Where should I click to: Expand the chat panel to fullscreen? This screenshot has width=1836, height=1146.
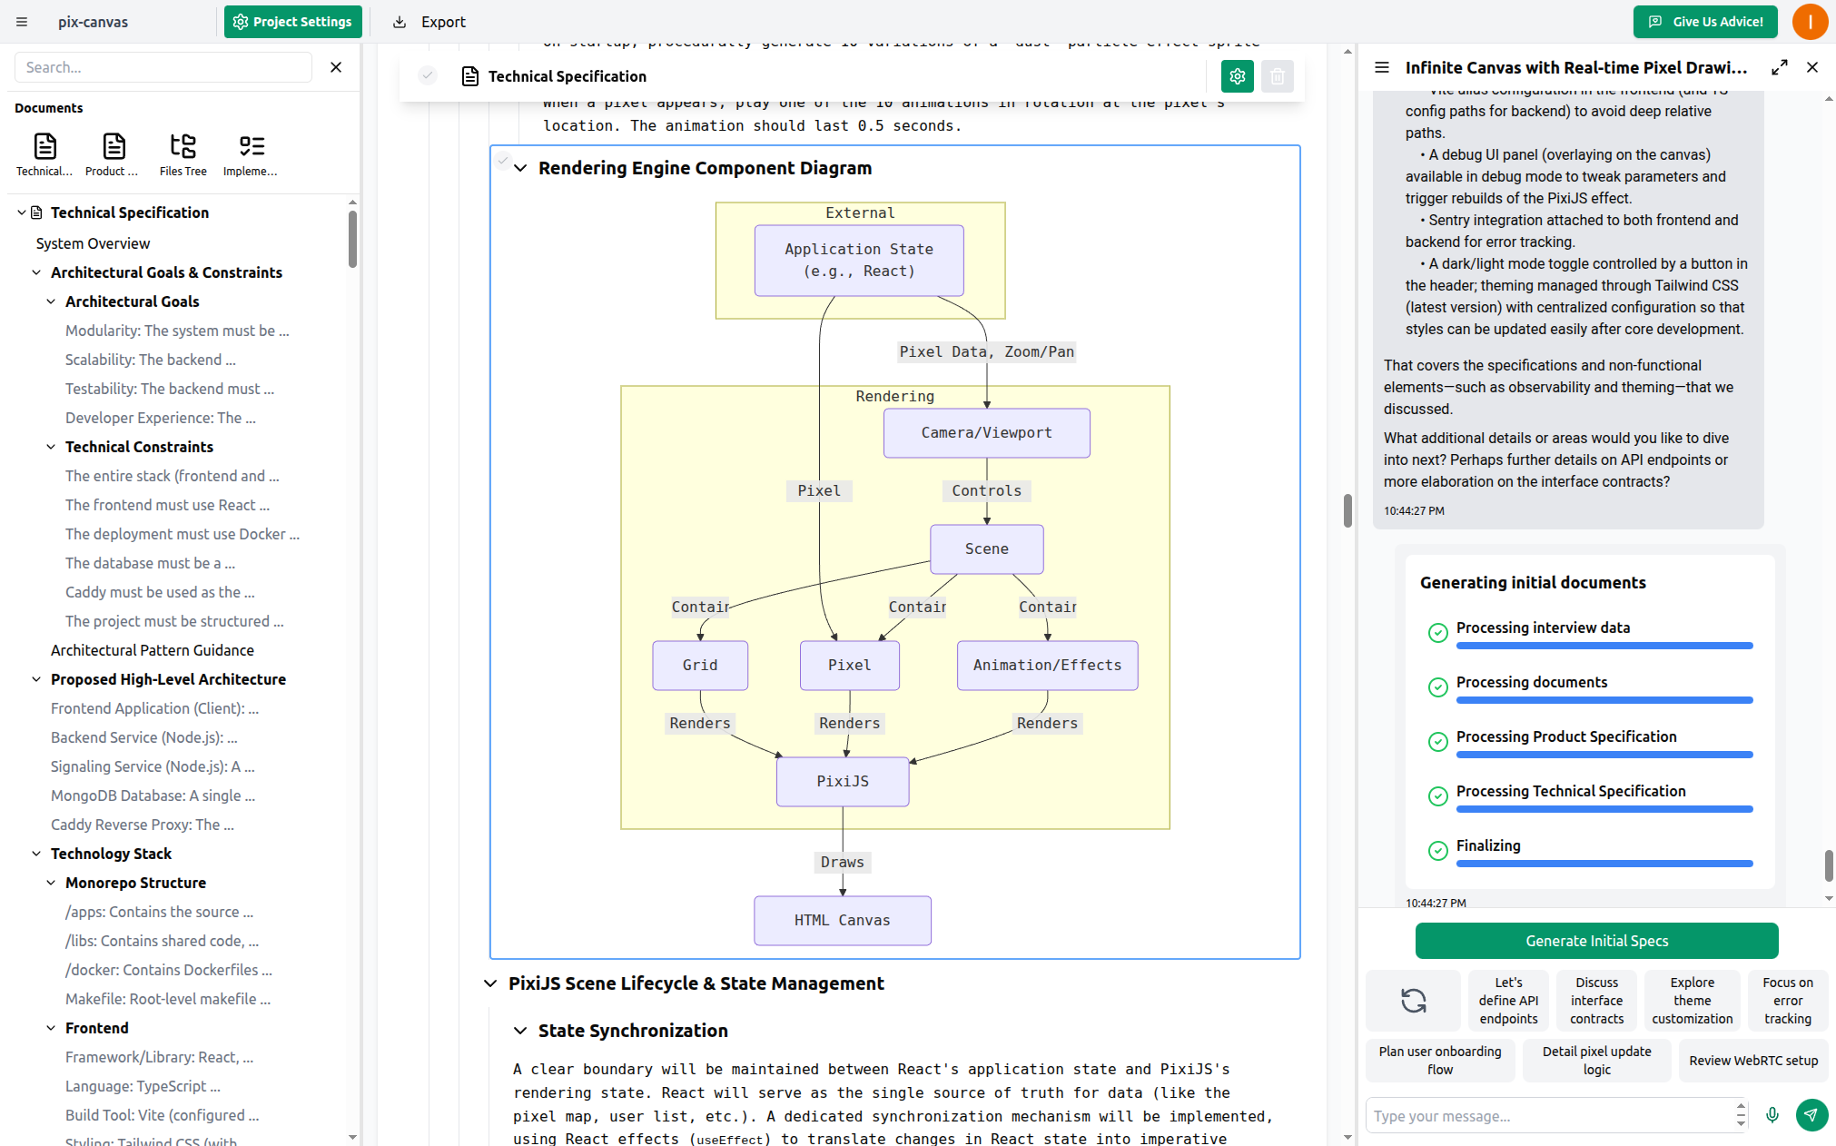pyautogui.click(x=1779, y=67)
